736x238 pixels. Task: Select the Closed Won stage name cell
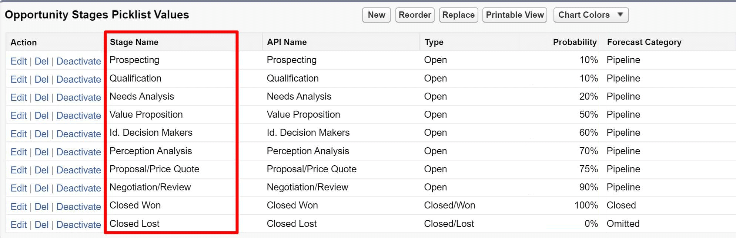(x=135, y=205)
